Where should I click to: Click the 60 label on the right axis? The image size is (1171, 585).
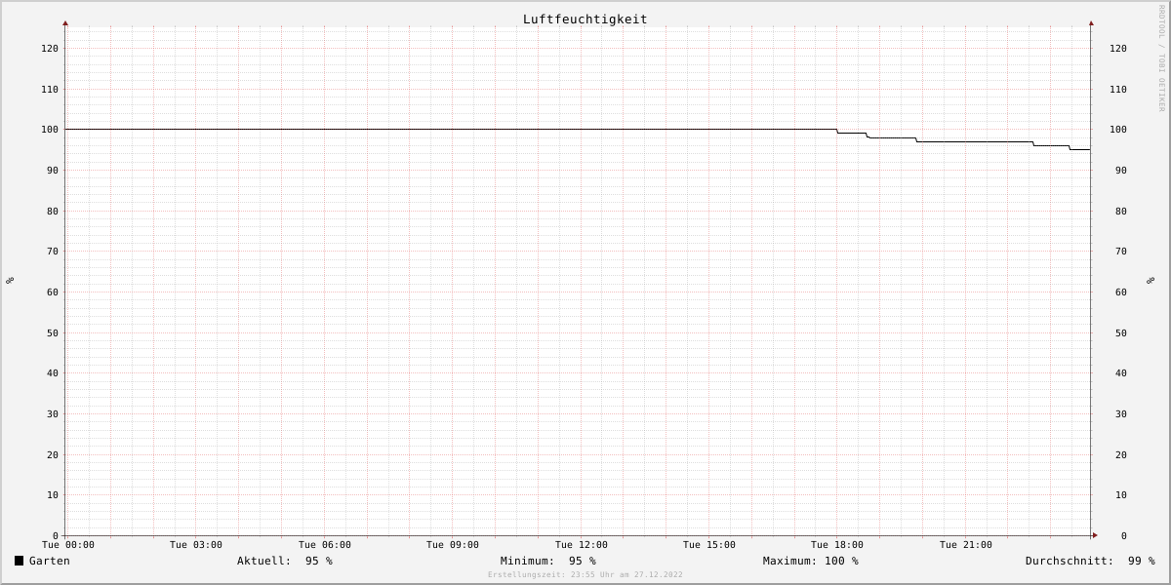pyautogui.click(x=1121, y=292)
